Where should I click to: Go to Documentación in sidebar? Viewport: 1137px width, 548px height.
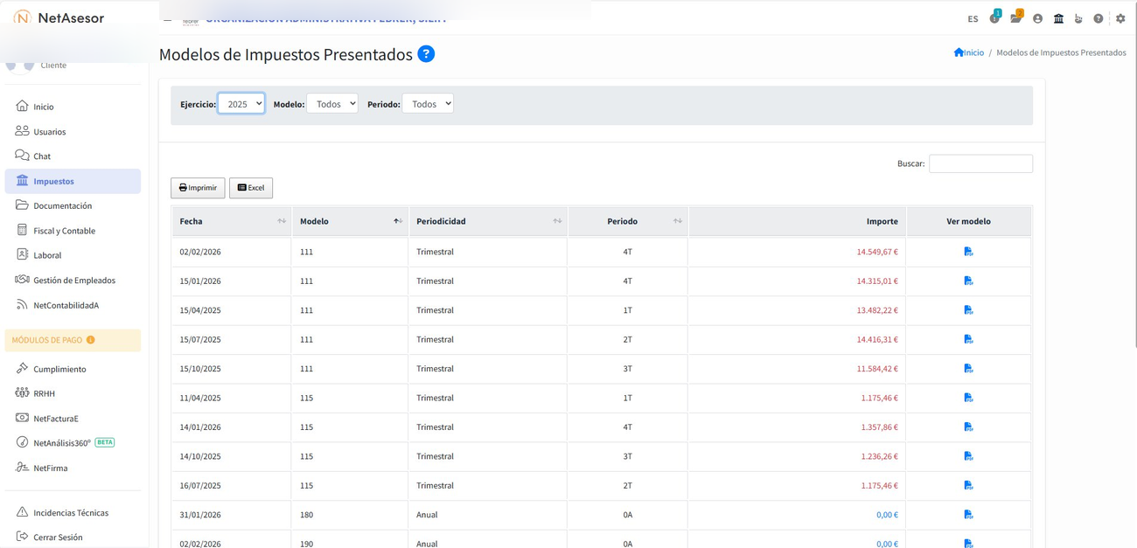62,206
